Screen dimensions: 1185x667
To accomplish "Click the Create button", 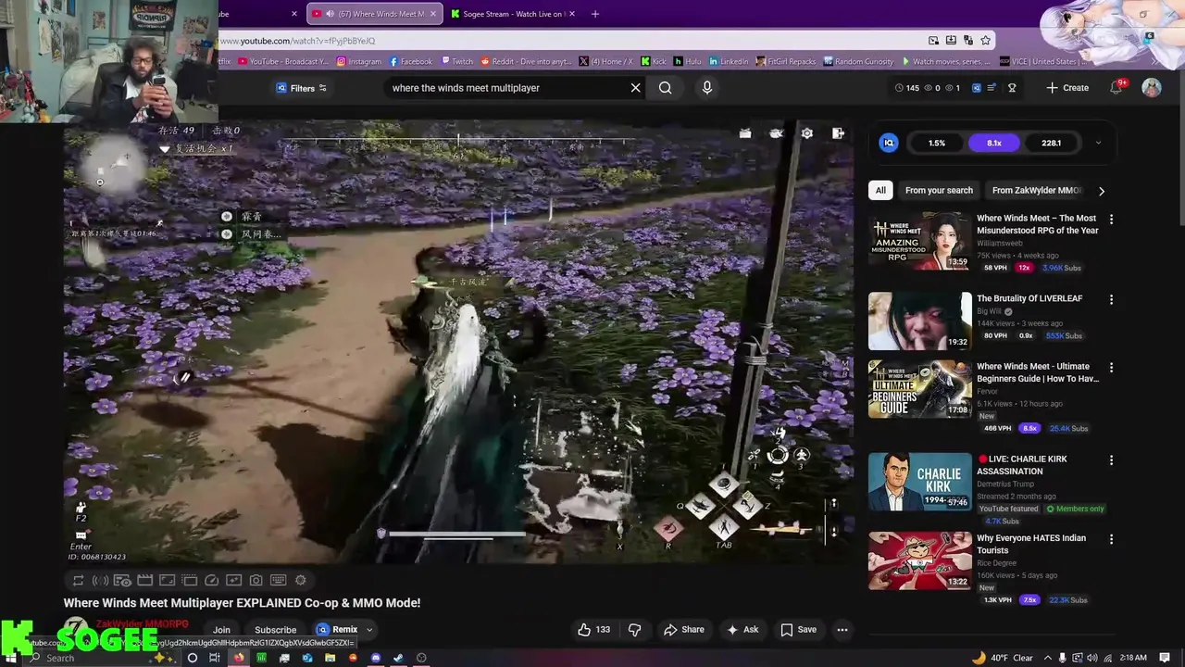I will coord(1067,88).
